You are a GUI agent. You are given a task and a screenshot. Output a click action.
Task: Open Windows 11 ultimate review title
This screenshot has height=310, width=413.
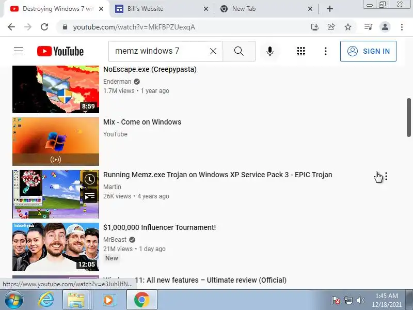[195, 280]
